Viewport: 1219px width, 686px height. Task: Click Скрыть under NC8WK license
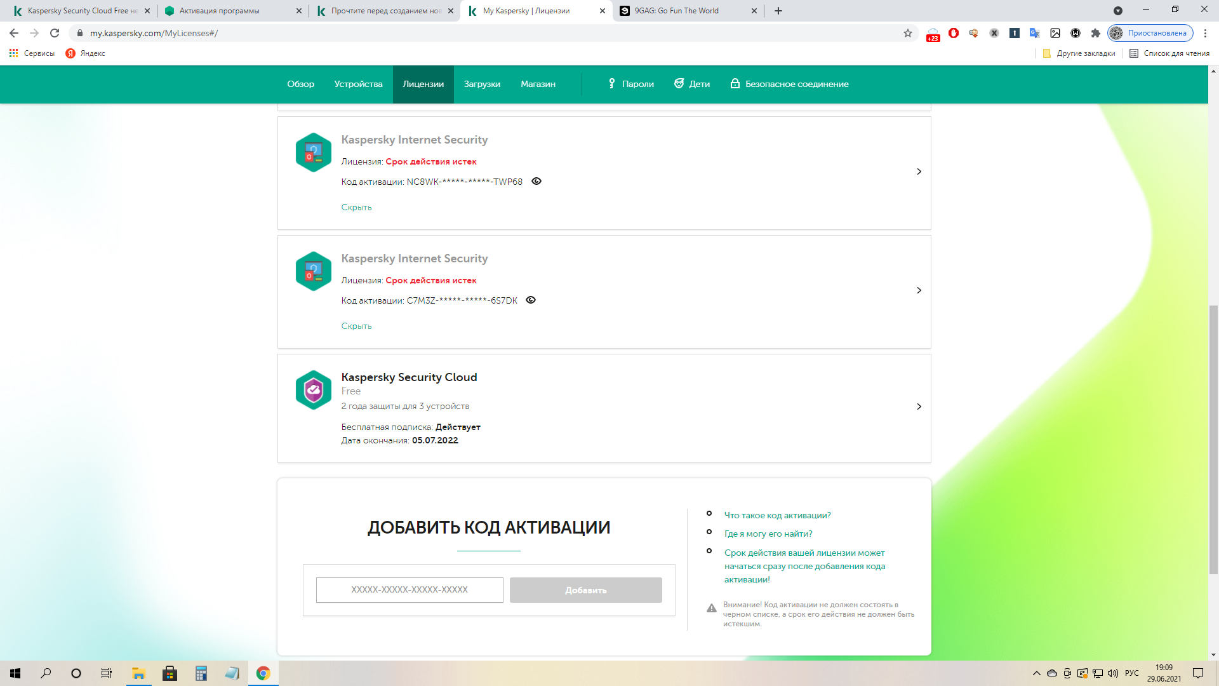tap(356, 207)
